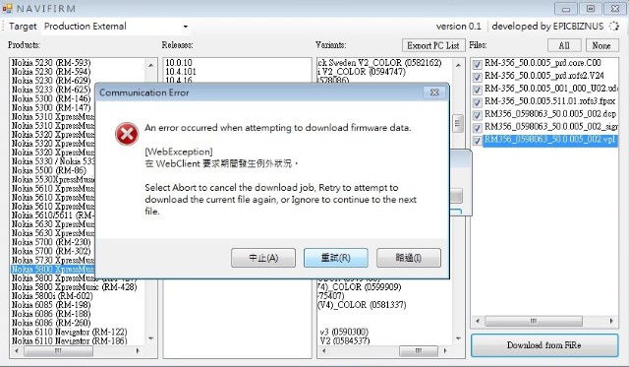Click the 重試(R) retry button

pos(336,258)
